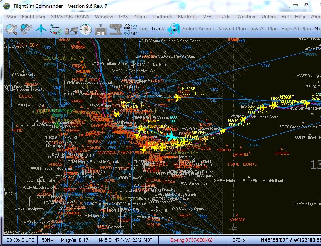Select yellow aircraft N172SP on map

[177, 98]
